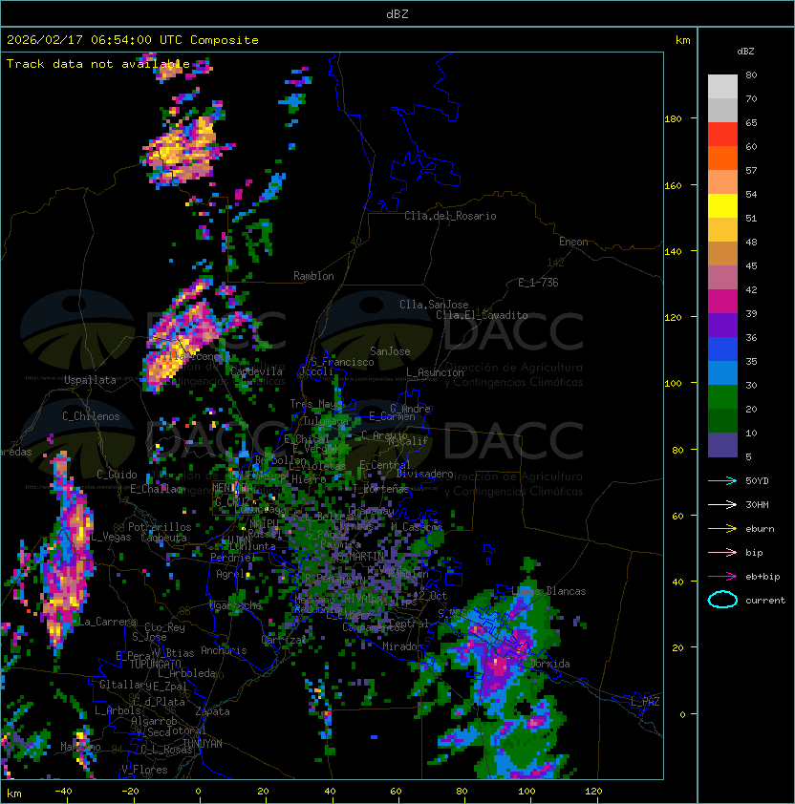Screen dimensions: 795x804
Task: Click the 'Ugarteche' place label
Action: [x=236, y=605]
